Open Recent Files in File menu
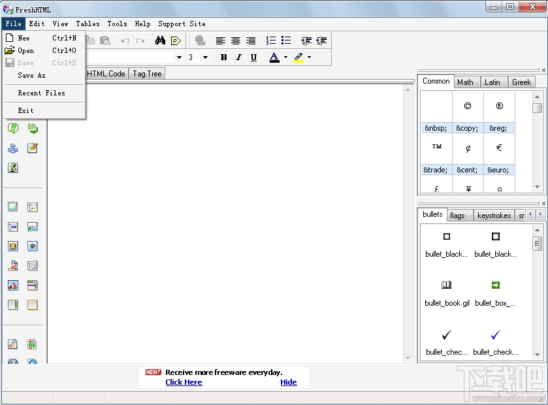 tap(41, 93)
